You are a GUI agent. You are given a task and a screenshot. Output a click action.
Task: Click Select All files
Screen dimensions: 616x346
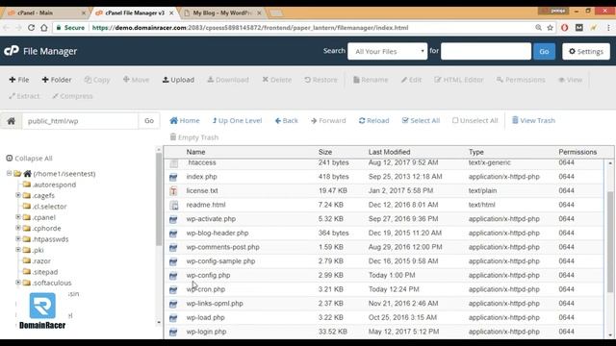tap(421, 120)
